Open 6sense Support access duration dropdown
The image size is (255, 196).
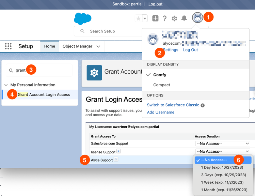point(223,151)
